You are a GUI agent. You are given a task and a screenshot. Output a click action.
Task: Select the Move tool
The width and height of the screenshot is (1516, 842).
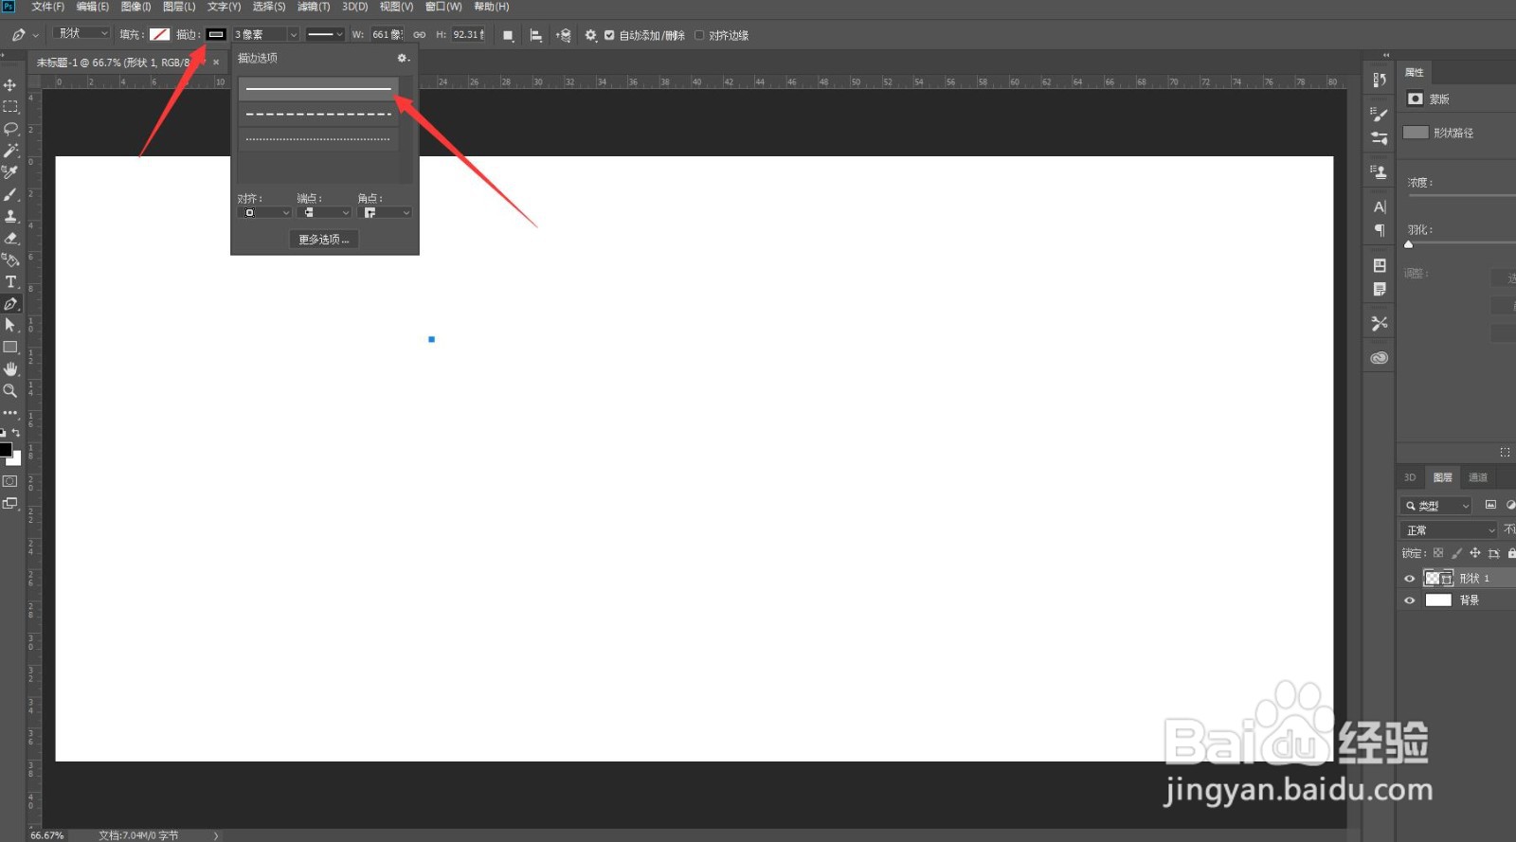(10, 85)
